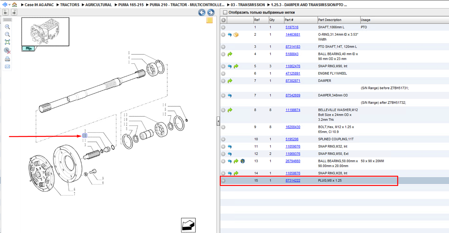
Task: Print the parts diagram
Action: pyautogui.click(x=7, y=59)
